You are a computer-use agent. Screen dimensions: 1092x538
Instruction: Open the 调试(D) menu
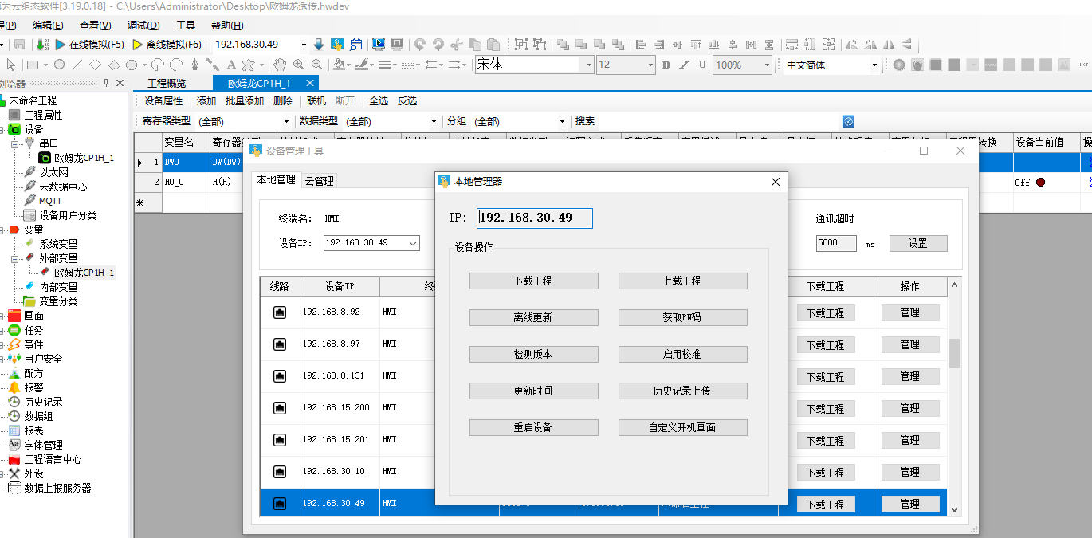pos(143,26)
